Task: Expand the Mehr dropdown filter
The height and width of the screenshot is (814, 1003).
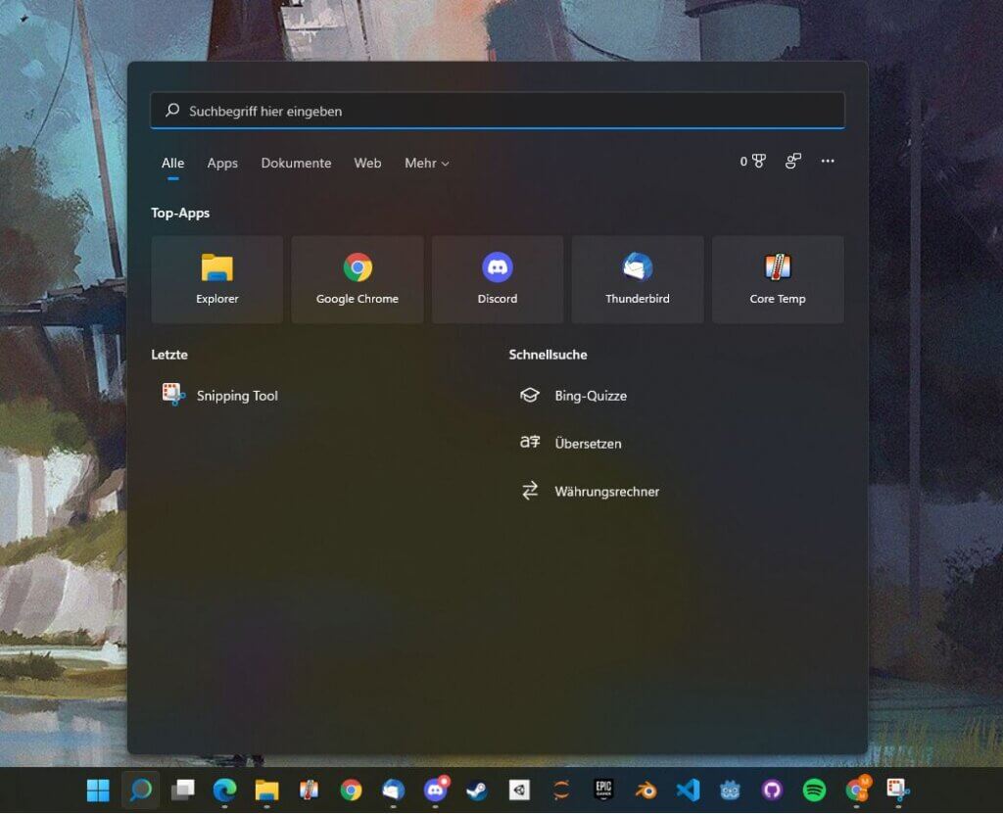Action: pyautogui.click(x=426, y=164)
